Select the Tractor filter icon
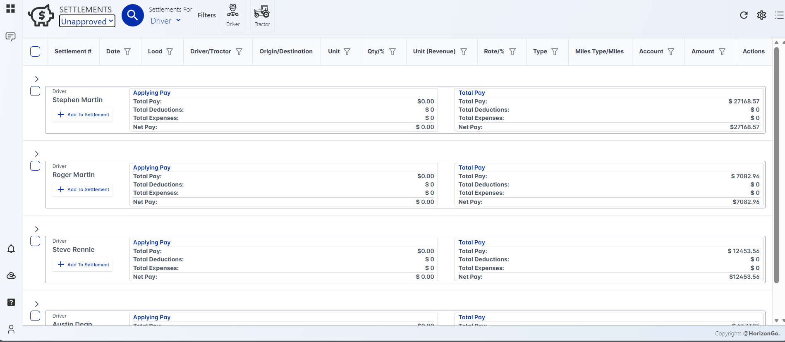The image size is (785, 342). coord(262,15)
